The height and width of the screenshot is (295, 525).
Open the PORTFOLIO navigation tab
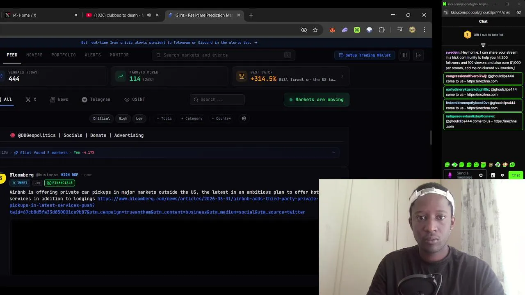64,55
